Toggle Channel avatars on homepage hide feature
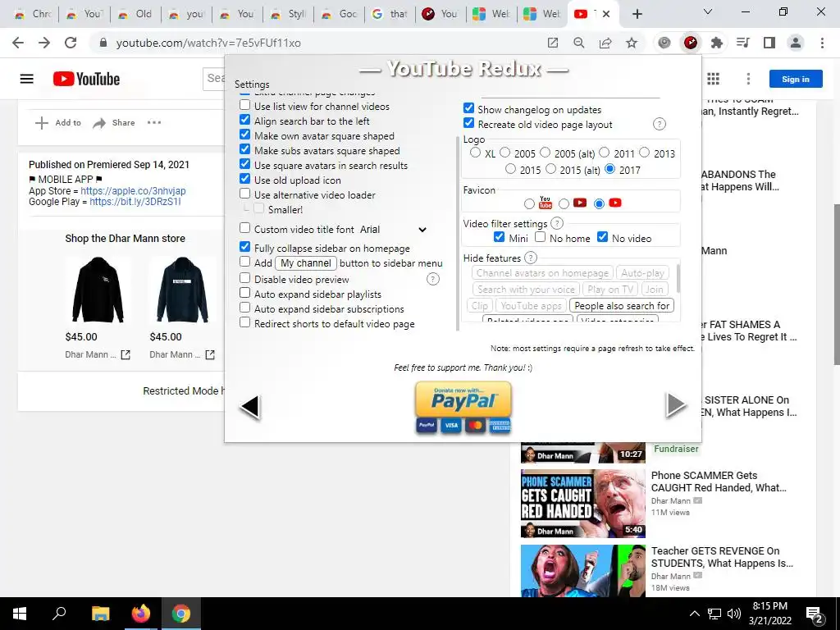Viewport: 840px width, 630px height. 542,273
